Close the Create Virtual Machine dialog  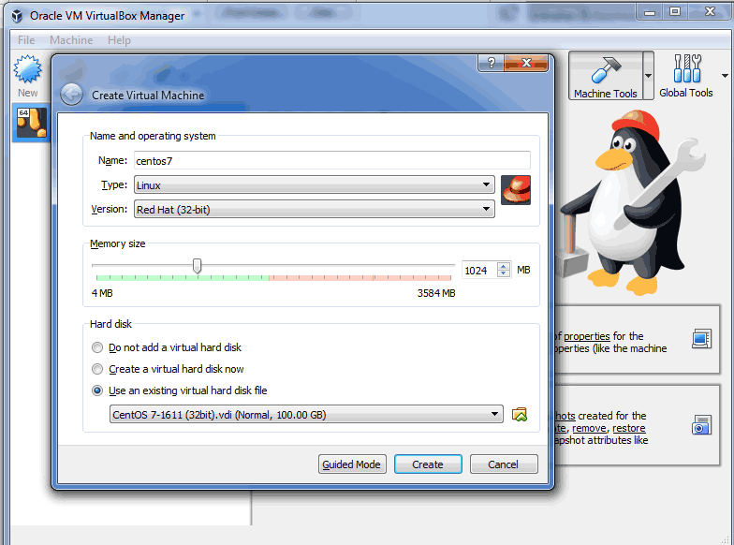point(526,62)
